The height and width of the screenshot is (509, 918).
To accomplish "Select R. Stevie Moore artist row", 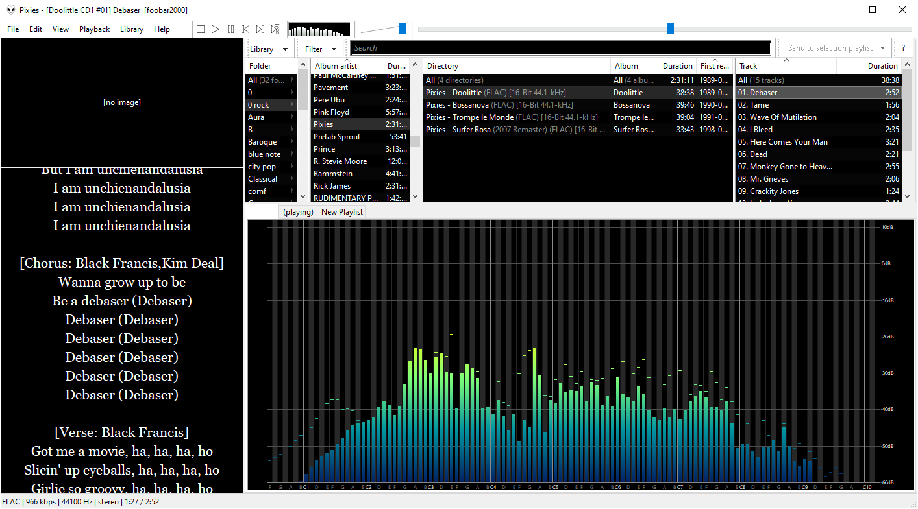I will 360,161.
